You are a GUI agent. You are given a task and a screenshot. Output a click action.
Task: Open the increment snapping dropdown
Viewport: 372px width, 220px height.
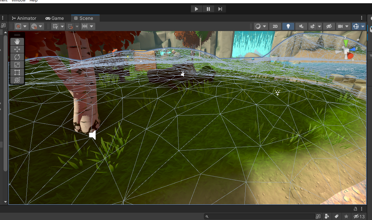pos(88,26)
